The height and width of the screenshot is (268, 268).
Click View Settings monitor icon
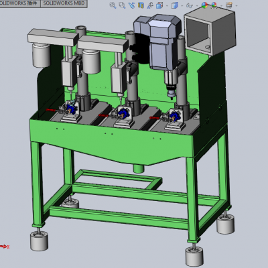coord(229,5)
